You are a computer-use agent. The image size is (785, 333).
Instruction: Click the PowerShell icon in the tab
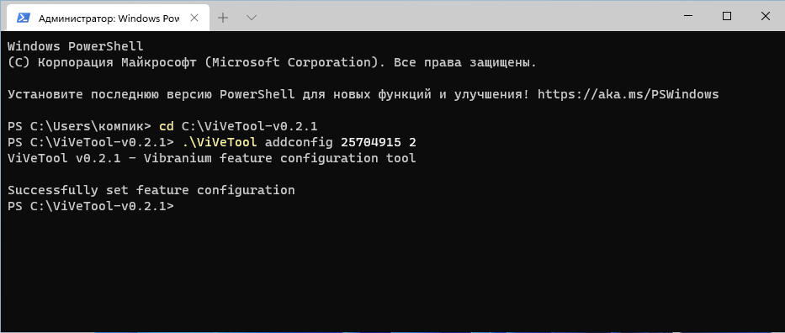[x=23, y=18]
